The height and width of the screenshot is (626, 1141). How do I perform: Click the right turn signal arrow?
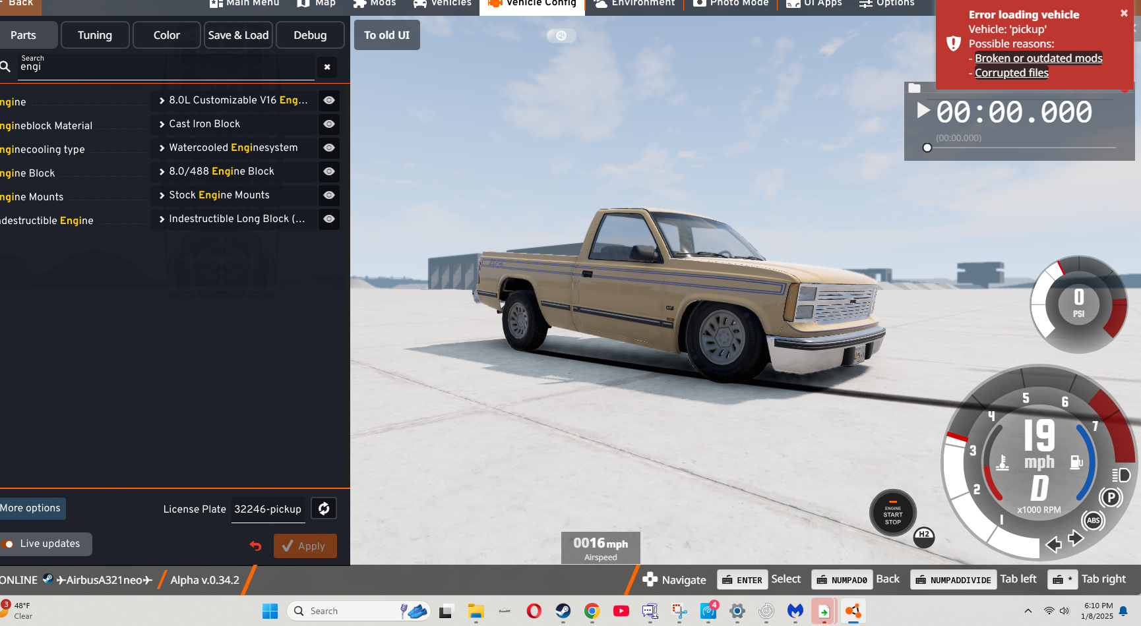pyautogui.click(x=1076, y=538)
